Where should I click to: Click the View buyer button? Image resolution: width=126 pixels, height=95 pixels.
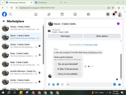pos(65,36)
